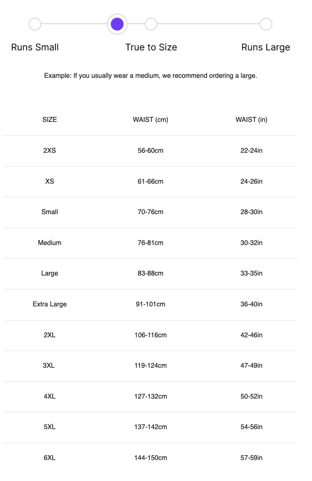This screenshot has width=312, height=481.
Task: Click the 42-46in waist value
Action: click(x=251, y=335)
